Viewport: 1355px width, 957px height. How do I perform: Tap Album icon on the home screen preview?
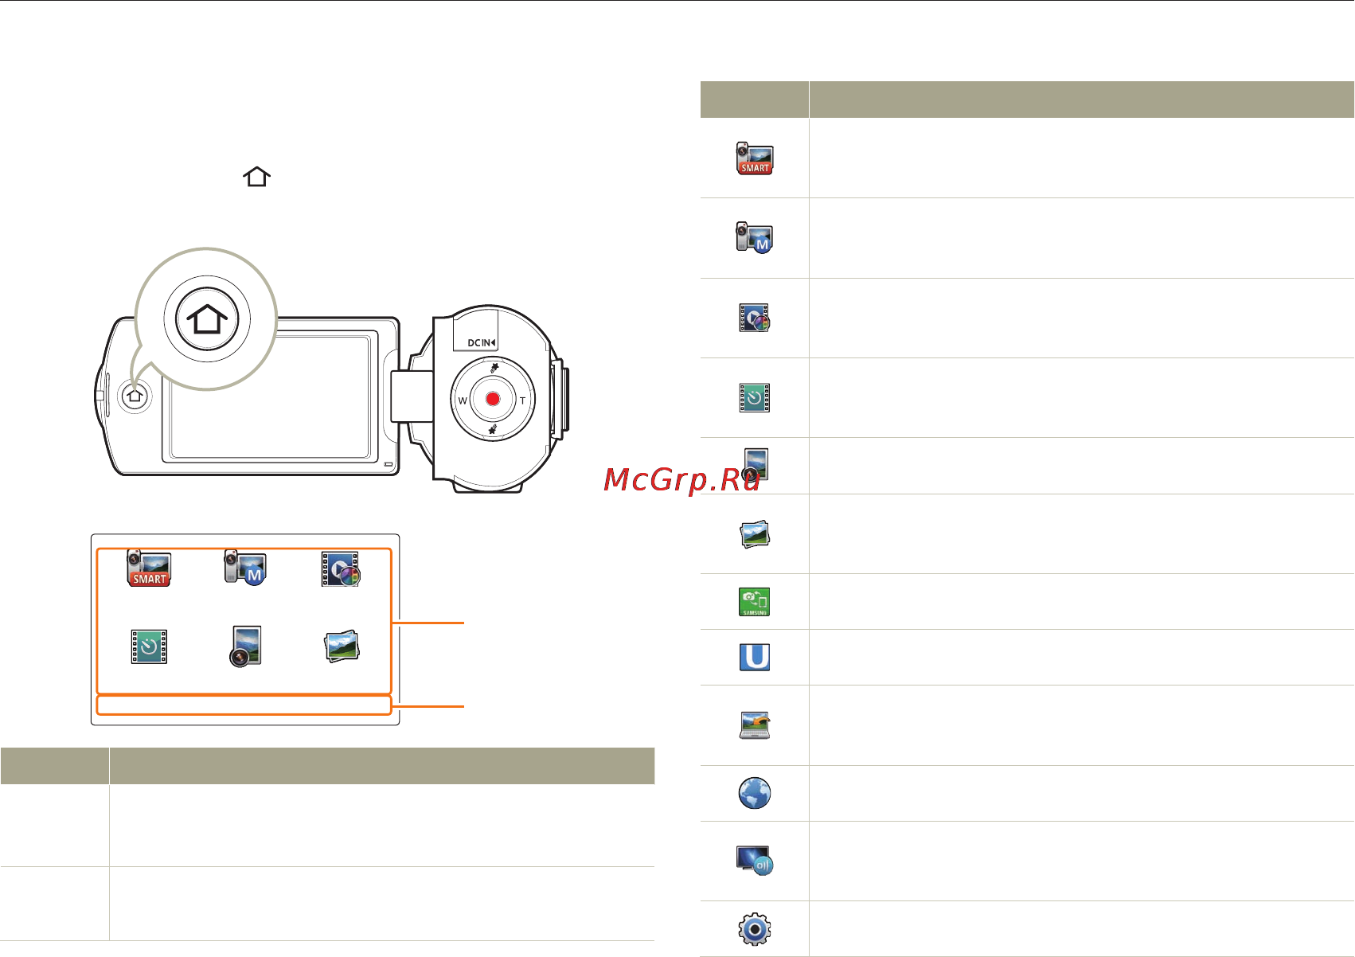click(x=342, y=647)
